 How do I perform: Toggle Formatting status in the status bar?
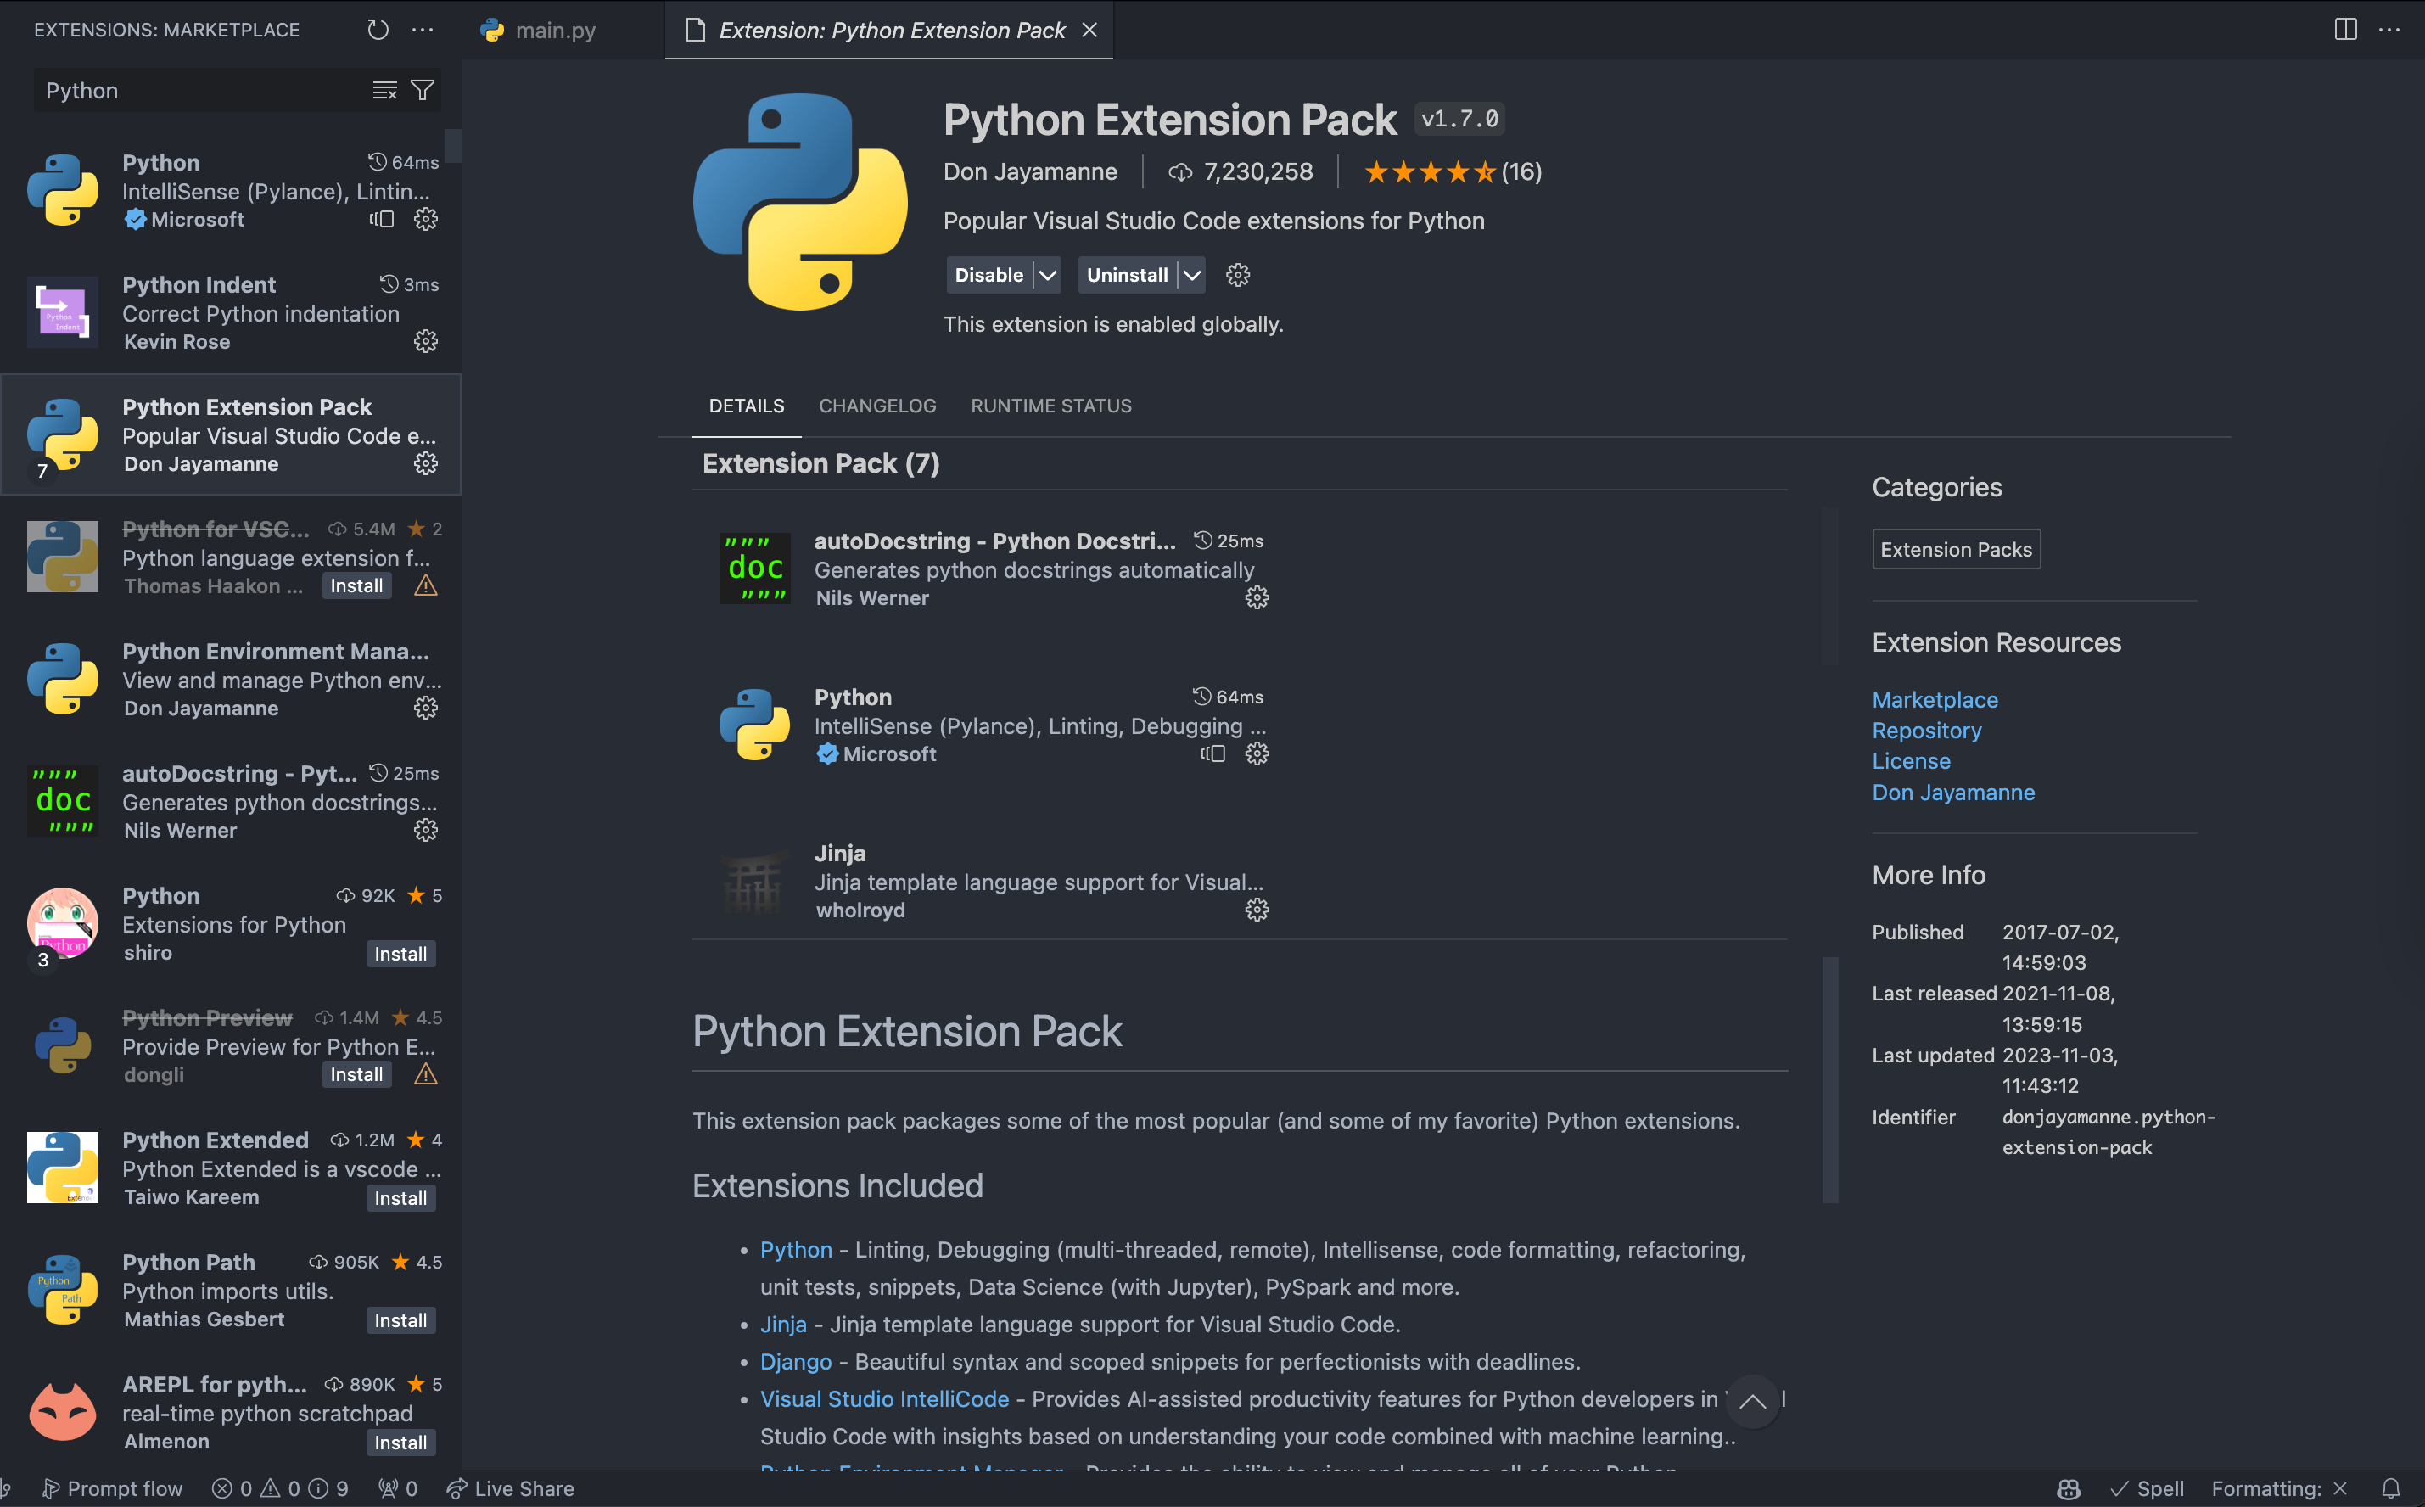2278,1488
